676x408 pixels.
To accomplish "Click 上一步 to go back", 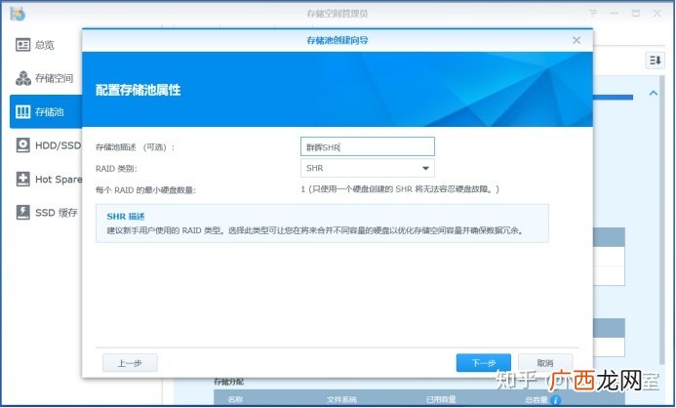I will (130, 363).
